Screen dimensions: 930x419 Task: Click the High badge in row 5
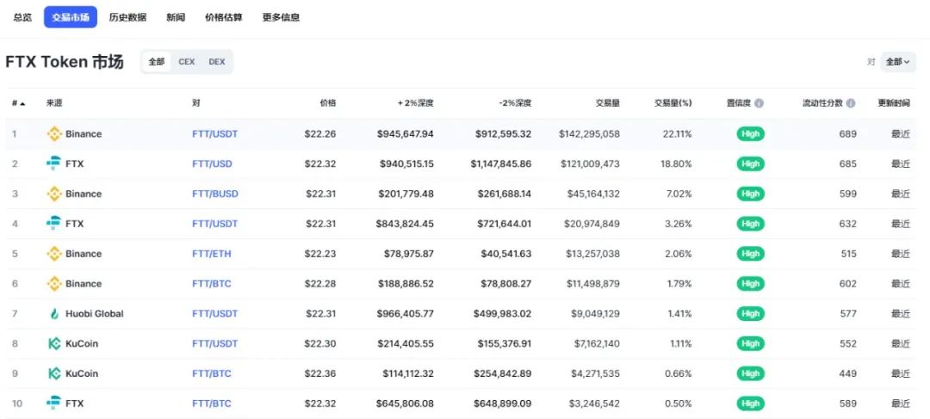(750, 254)
